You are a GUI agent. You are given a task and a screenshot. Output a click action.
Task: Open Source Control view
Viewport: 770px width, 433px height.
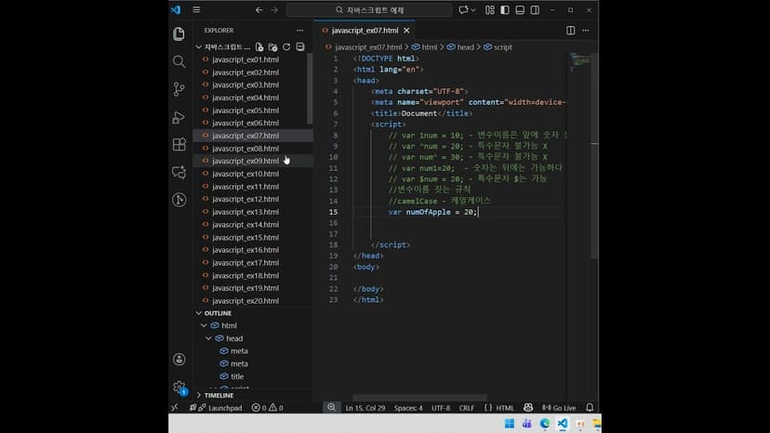coord(179,89)
